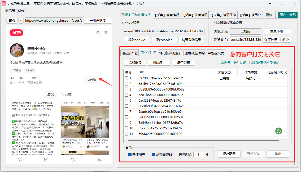The height and width of the screenshot is (172, 301).
Task: Open the notifications bell in the bottom navigation
Action: [72, 159]
